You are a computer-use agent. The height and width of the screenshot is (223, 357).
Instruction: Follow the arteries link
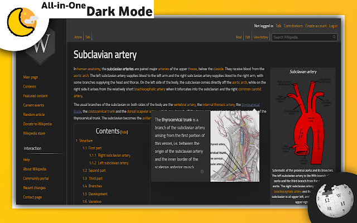point(163,69)
